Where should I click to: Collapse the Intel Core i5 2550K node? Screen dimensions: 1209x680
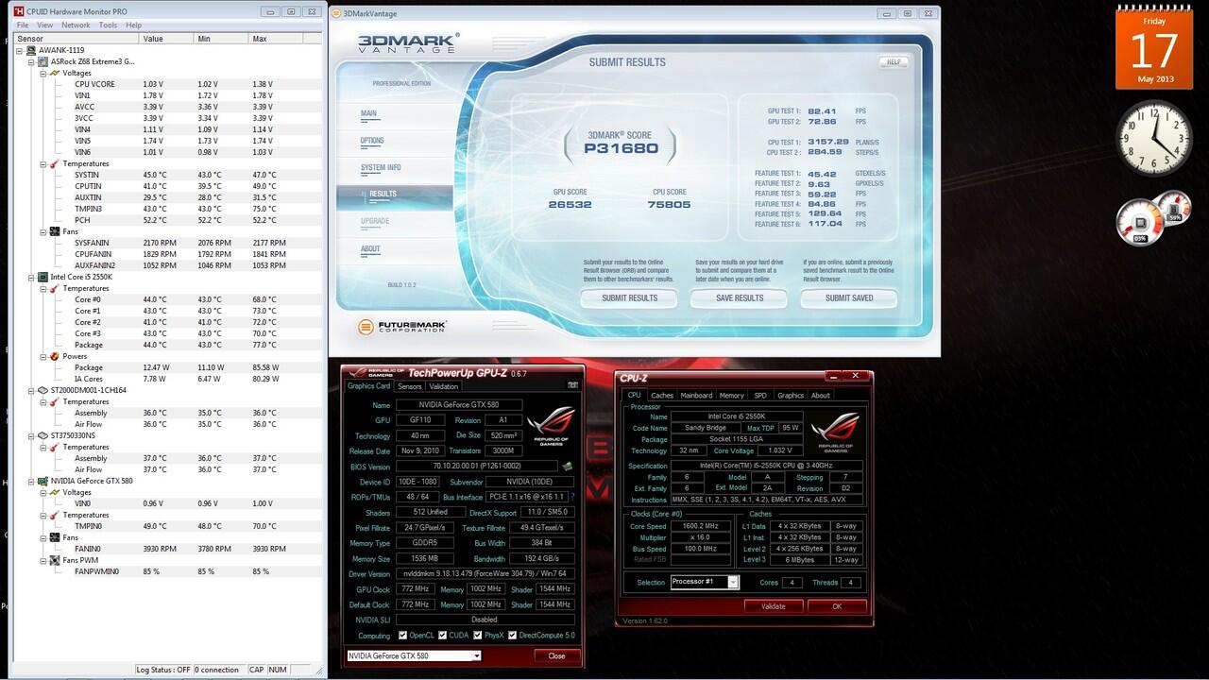(x=31, y=277)
